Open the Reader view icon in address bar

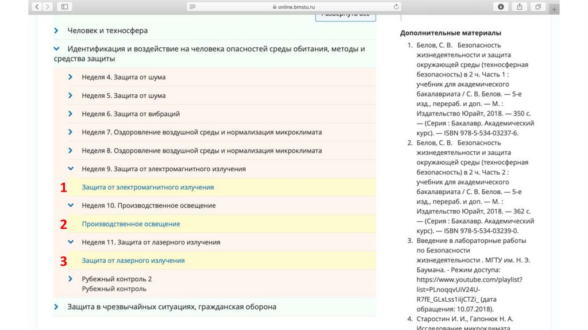coord(192,7)
